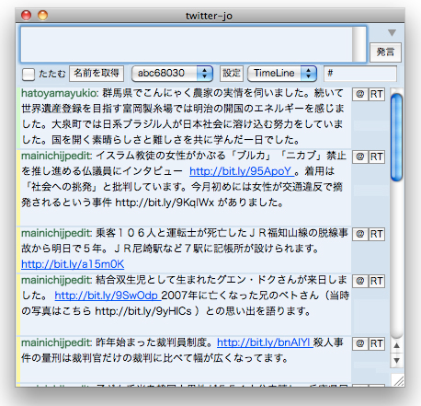
Task: Toggle the たたむ checkbox
Action: [x=28, y=75]
